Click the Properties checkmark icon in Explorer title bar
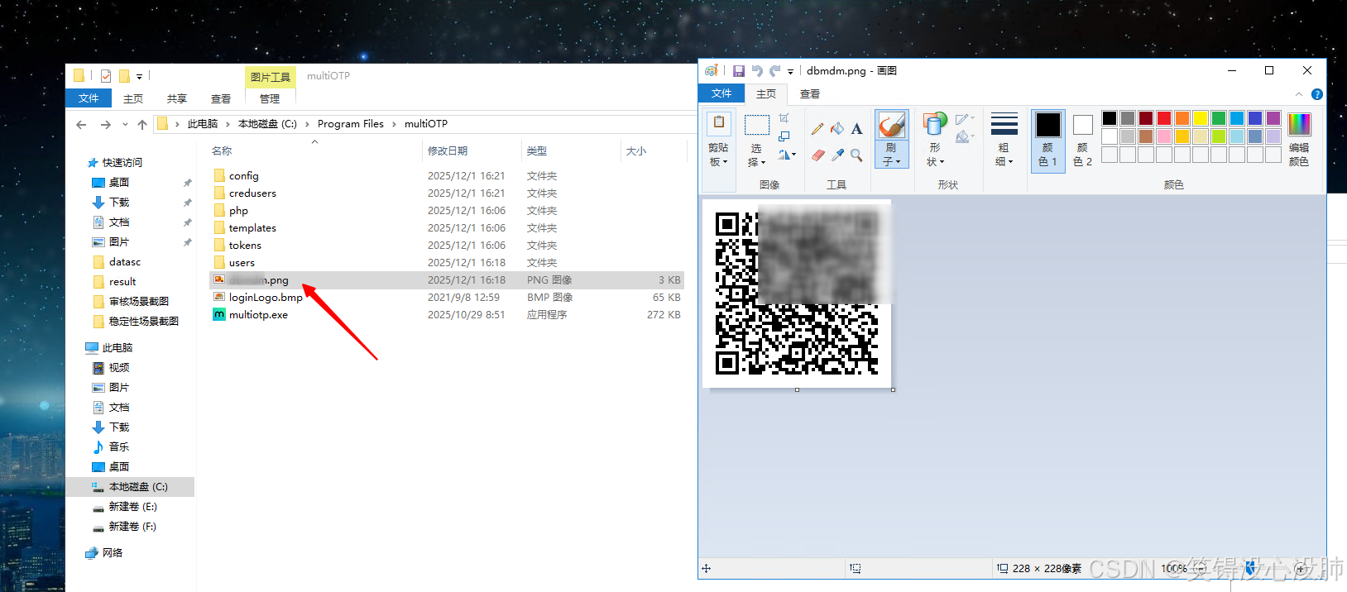This screenshot has width=1347, height=592. tap(106, 76)
